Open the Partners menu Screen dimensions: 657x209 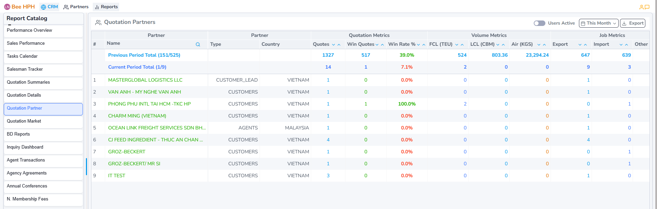tap(76, 7)
